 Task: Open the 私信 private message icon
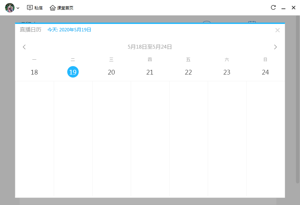tap(35, 7)
